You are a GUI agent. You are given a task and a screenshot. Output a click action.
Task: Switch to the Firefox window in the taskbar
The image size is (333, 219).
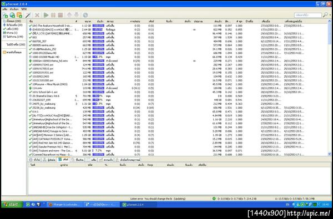[64, 205]
